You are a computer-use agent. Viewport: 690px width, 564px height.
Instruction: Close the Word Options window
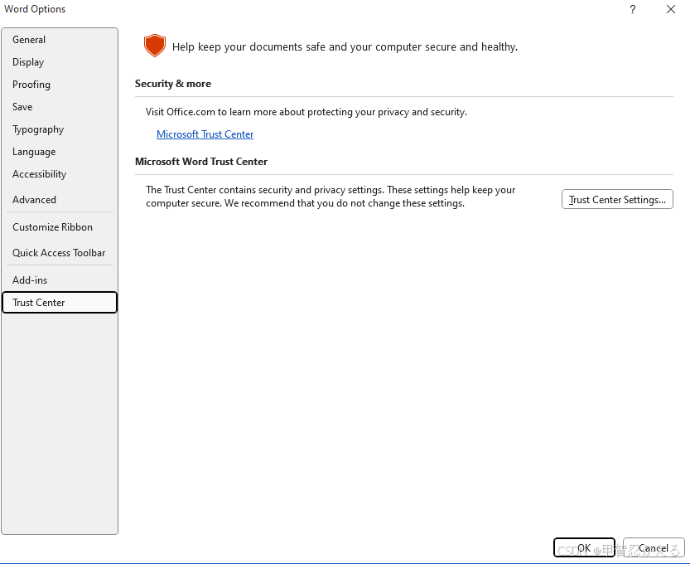pos(671,9)
